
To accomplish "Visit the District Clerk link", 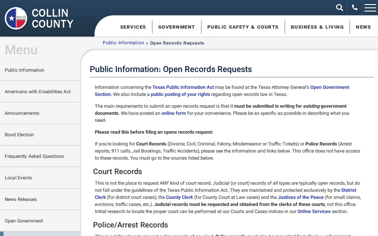I will [x=349, y=190].
